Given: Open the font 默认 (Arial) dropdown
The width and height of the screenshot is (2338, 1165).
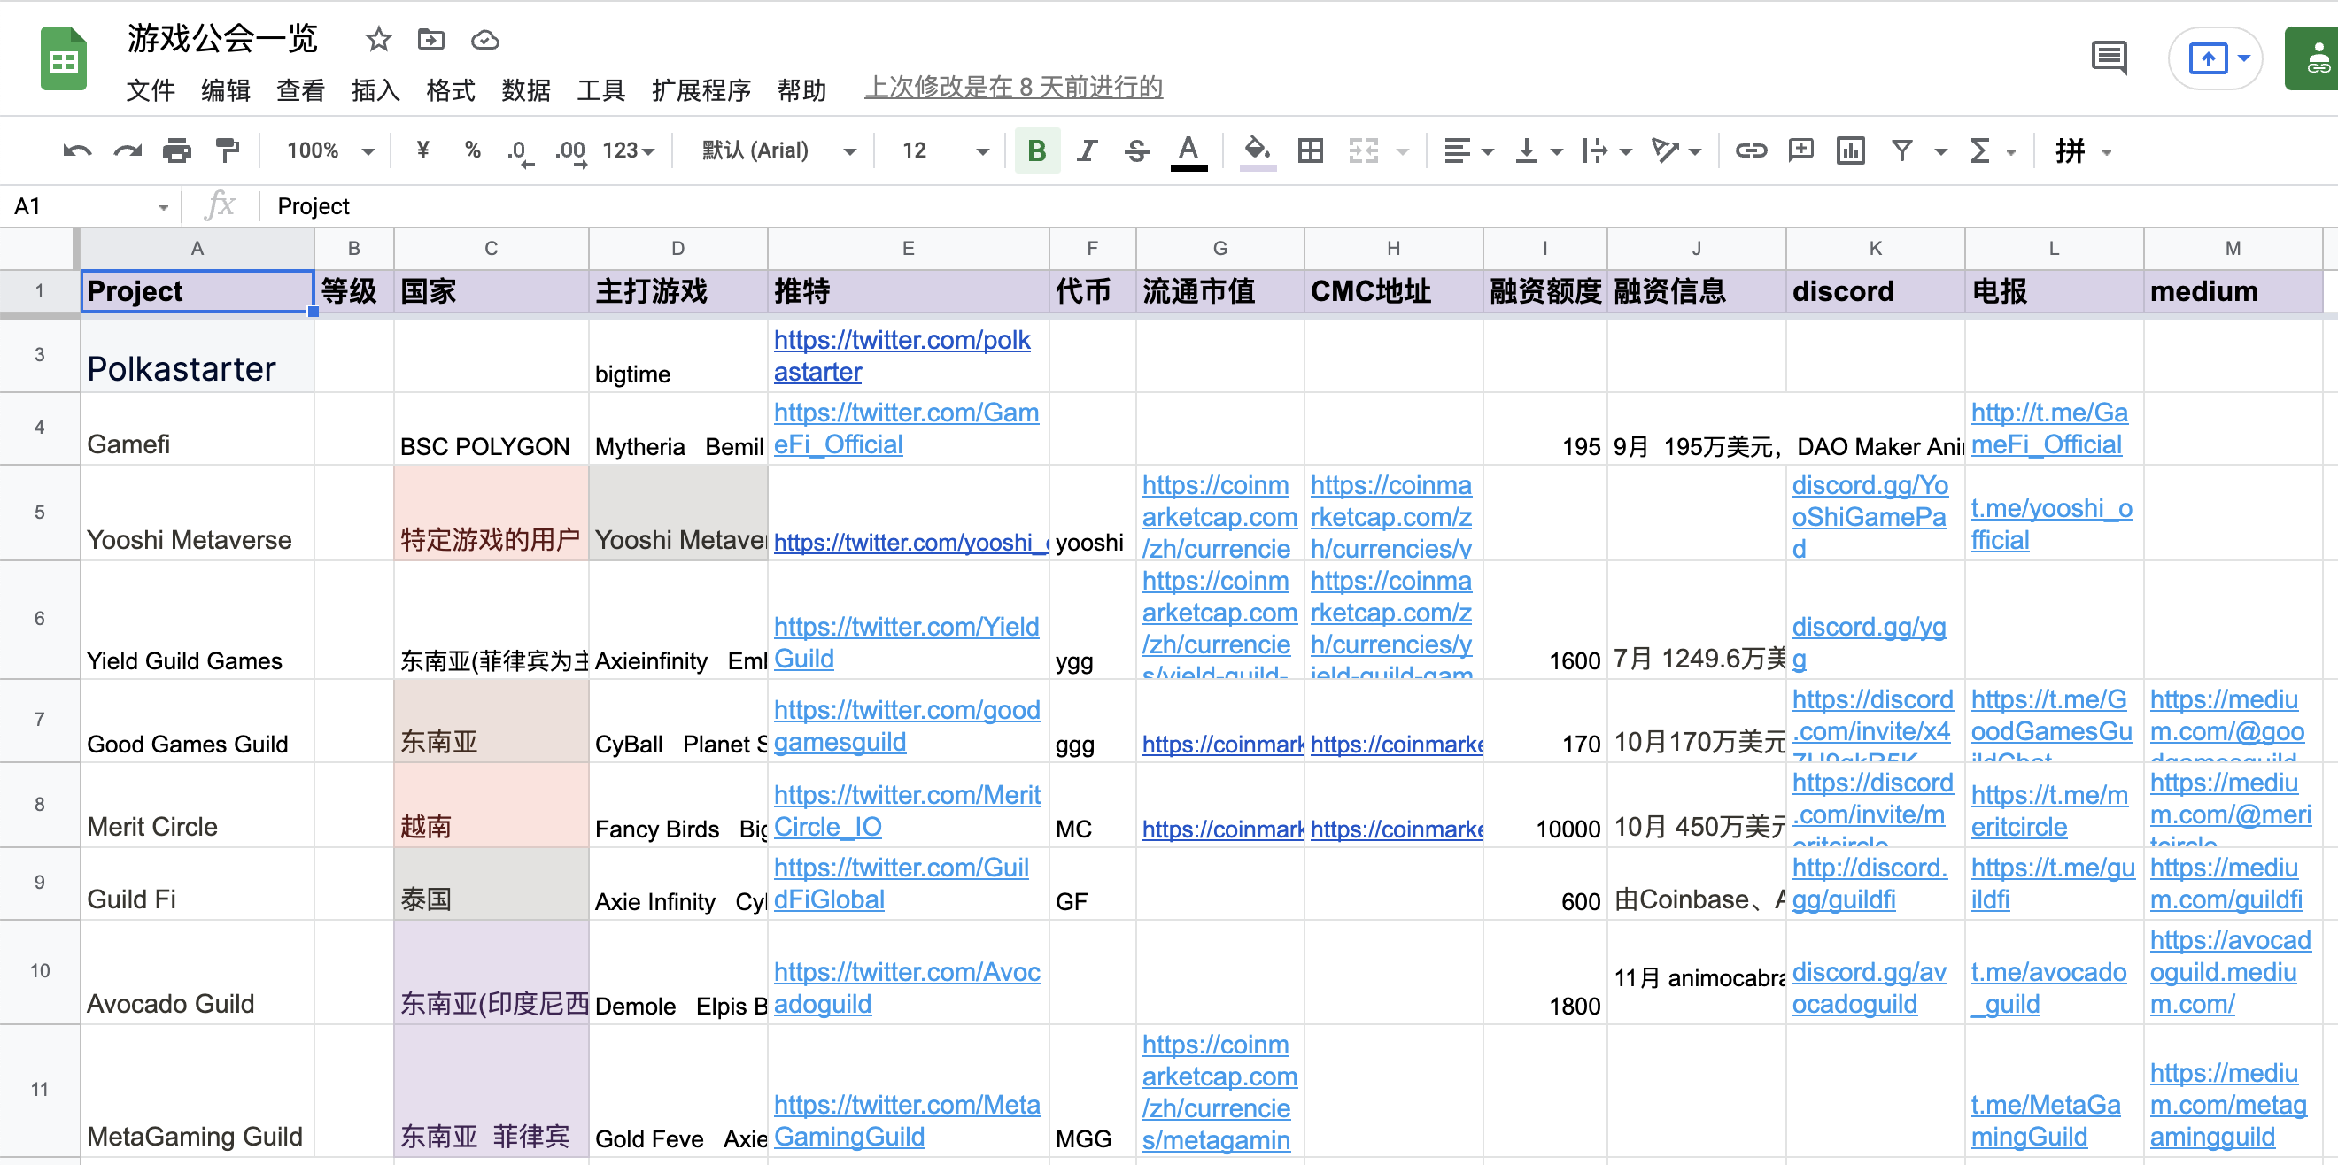Looking at the screenshot, I should (x=778, y=150).
